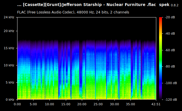Click the 35:00 time axis label
182x111 pixels.
130,104
